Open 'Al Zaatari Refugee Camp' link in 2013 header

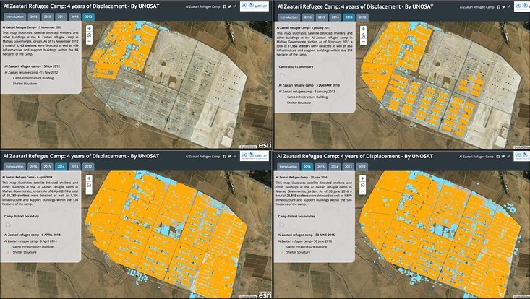click(476, 7)
